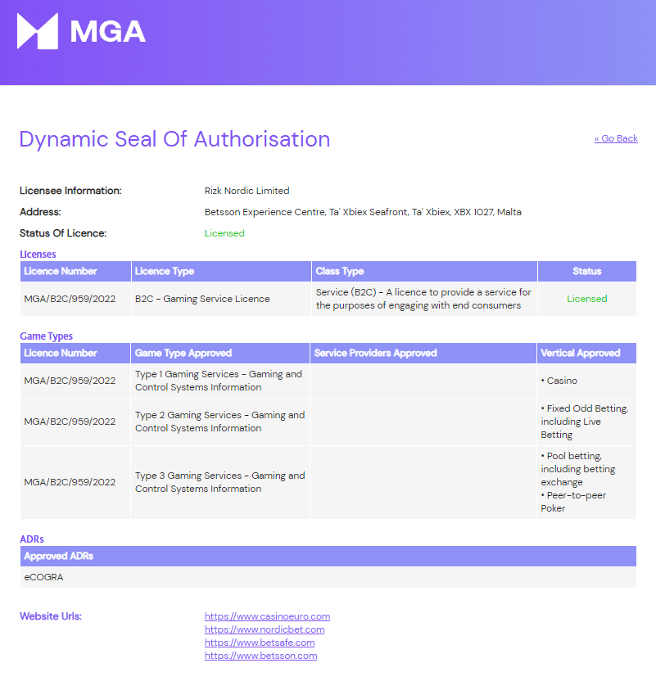Screen dimensions: 656x681
Task: Click the Status Of Licence label
Action: point(63,233)
